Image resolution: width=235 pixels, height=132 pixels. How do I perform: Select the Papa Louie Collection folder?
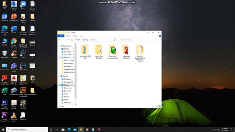126,52
